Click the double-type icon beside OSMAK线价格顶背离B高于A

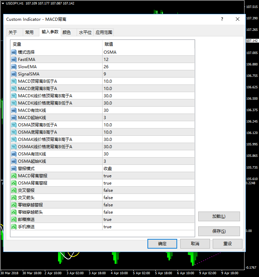coord(14,140)
